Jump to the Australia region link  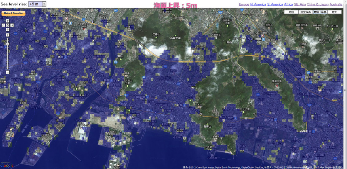tap(335, 4)
